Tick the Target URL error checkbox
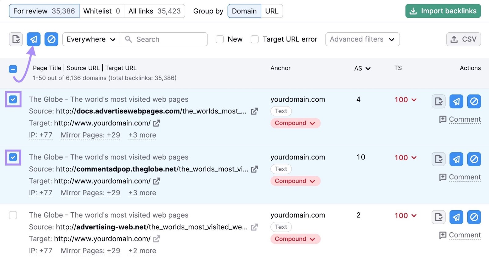This screenshot has width=489, height=259. coord(255,39)
